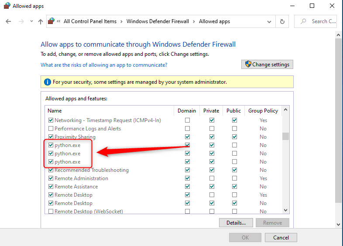Viewport: 343px width, 246px height.
Task: Expand the chevron after All Control Panel Items
Action: pyautogui.click(x=121, y=21)
